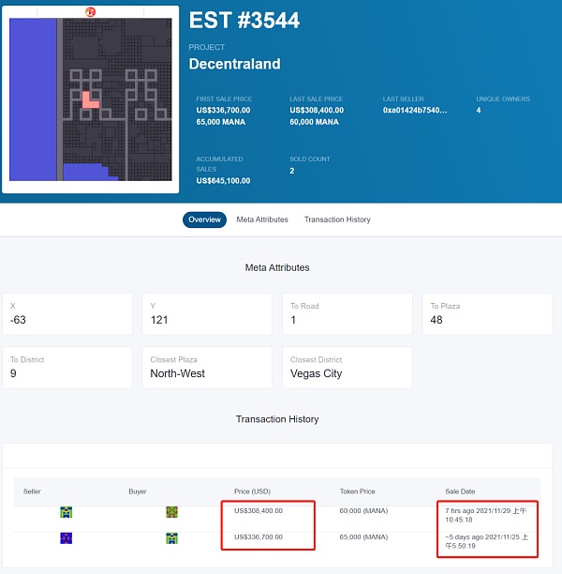The width and height of the screenshot is (562, 574).
Task: Click the X attribute card -63
Action: 67,313
